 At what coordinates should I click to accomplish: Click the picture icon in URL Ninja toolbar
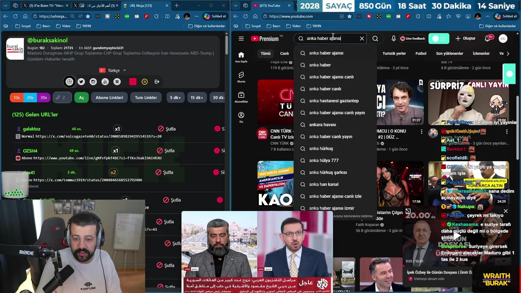[x=117, y=82]
